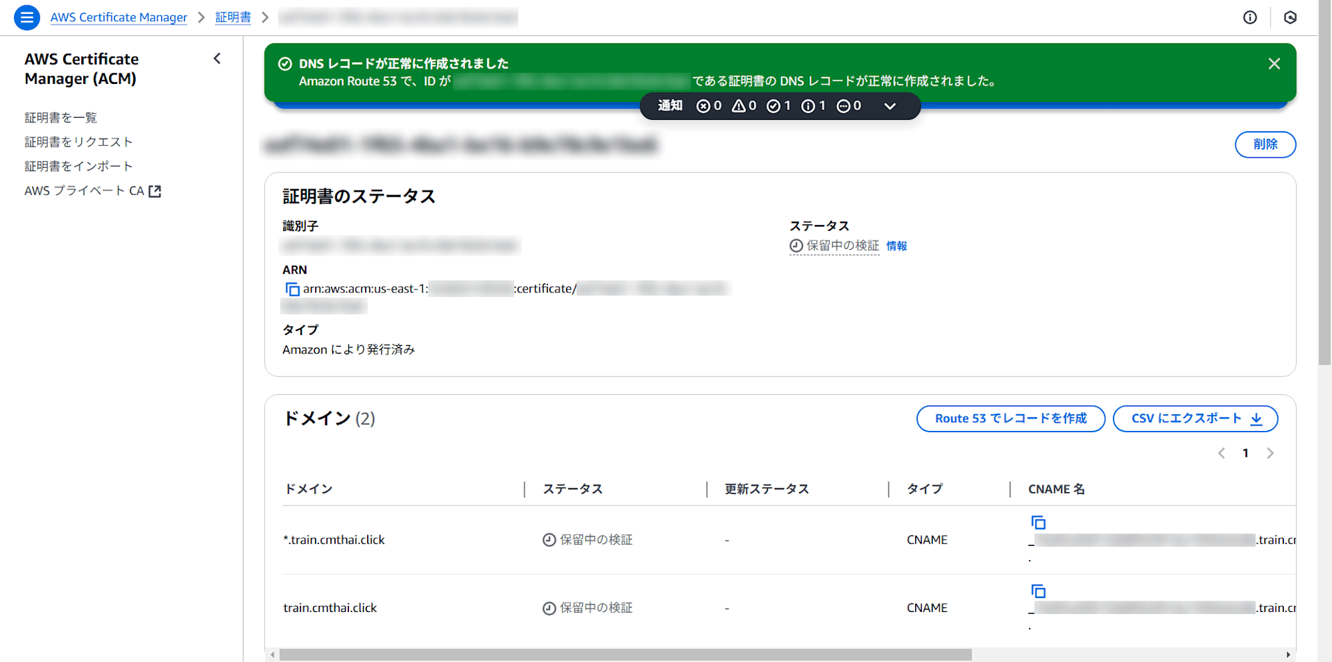Click the ステータス column header in the table
This screenshot has width=1332, height=662.
[572, 489]
